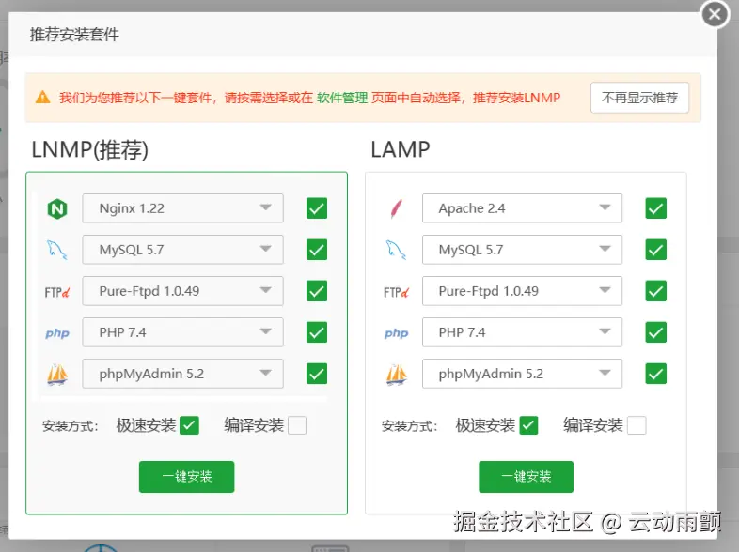Open LAMP phpMyAdmin 5.2 dropdown
Viewport: 739px width, 552px height.
tap(522, 374)
